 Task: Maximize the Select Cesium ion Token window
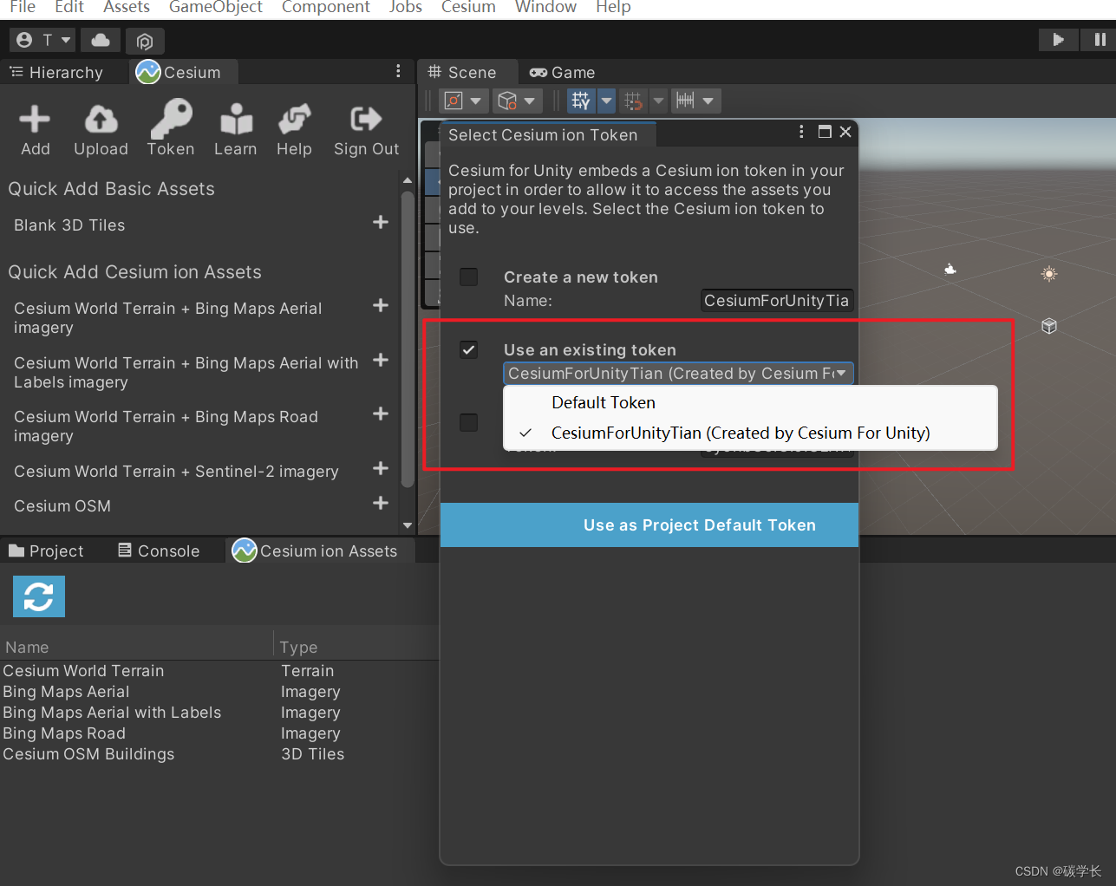click(x=825, y=132)
